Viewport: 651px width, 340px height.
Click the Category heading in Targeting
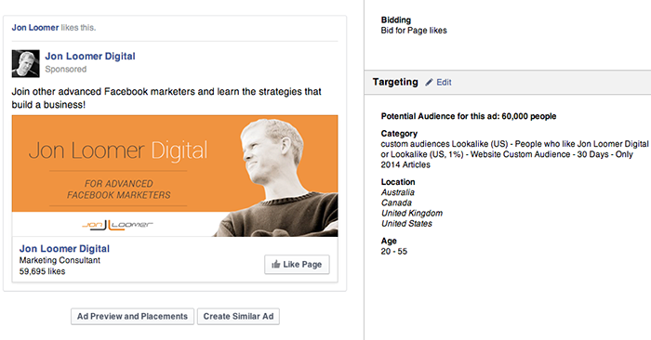399,134
